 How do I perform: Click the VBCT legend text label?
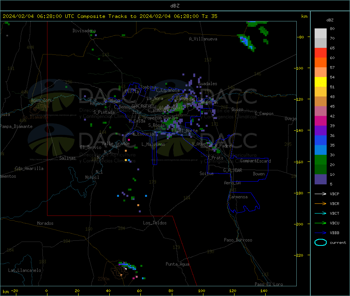(x=334, y=214)
